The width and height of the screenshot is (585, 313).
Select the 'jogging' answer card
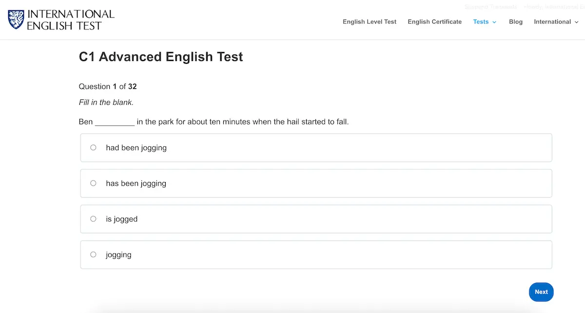pos(316,254)
